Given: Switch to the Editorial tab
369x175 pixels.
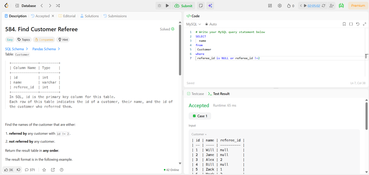Looking at the screenshot, I should [x=67, y=16].
